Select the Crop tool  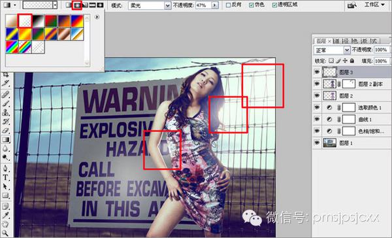[5, 75]
